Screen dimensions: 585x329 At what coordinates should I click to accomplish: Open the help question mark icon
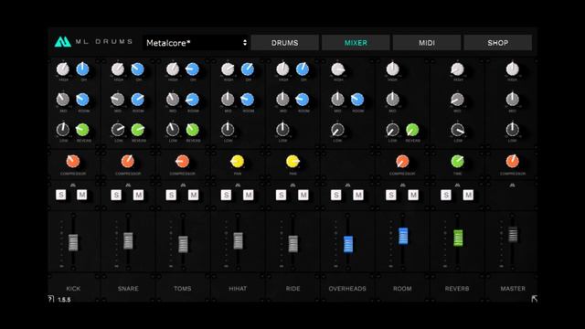(x=51, y=299)
